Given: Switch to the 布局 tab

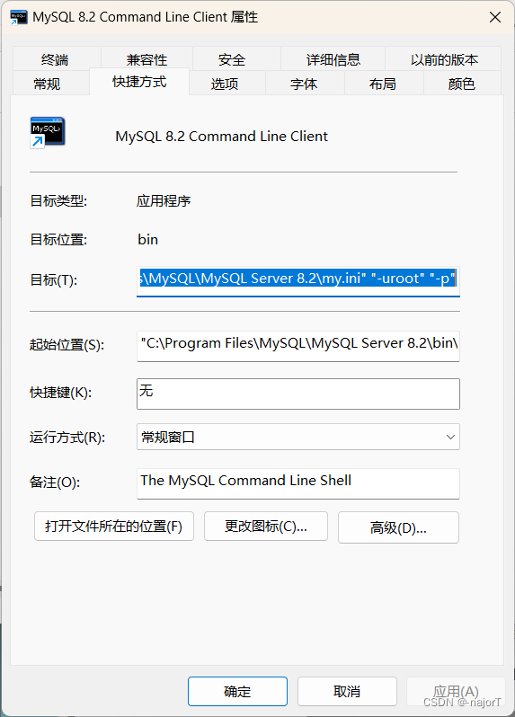Looking at the screenshot, I should point(384,84).
